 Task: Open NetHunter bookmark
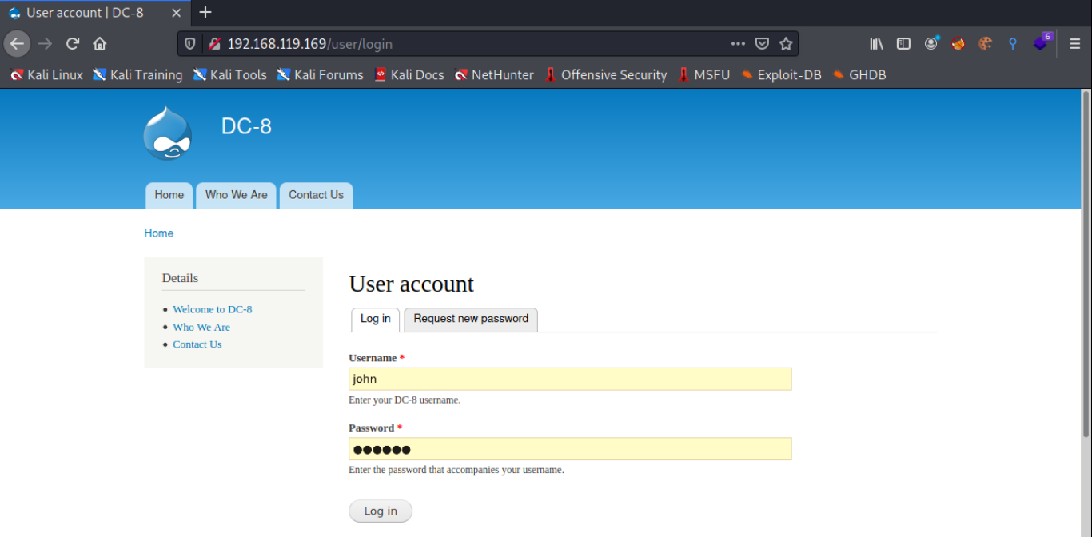(494, 74)
